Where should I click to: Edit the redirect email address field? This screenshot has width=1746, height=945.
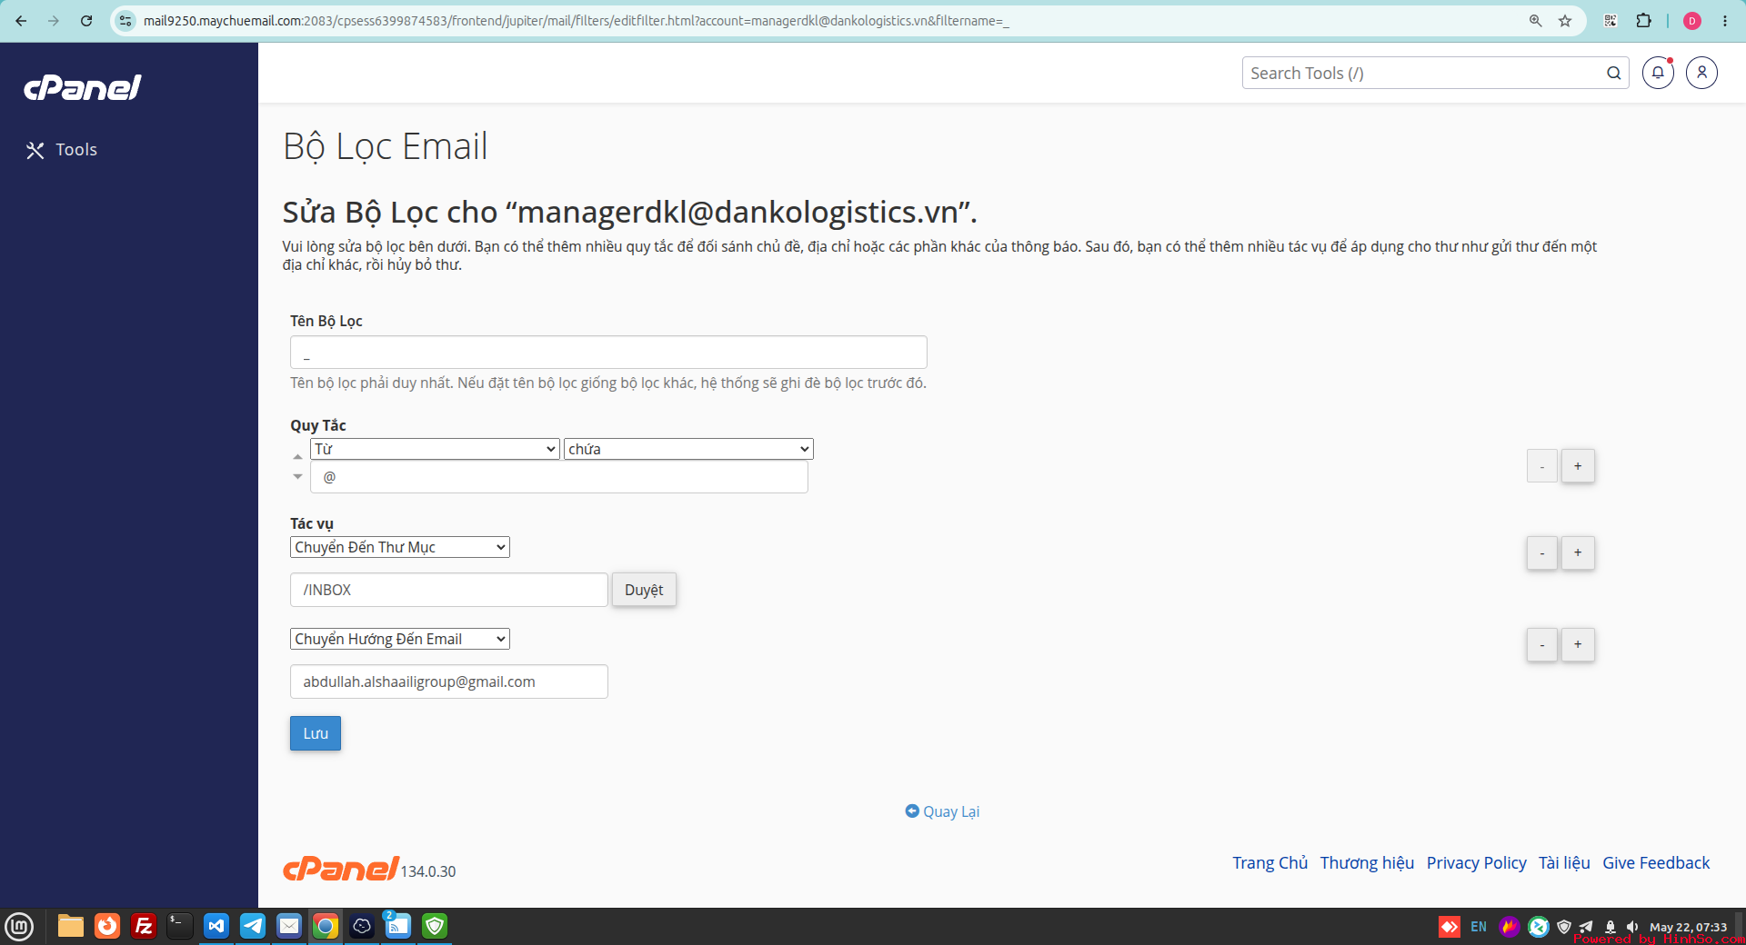[x=449, y=681]
